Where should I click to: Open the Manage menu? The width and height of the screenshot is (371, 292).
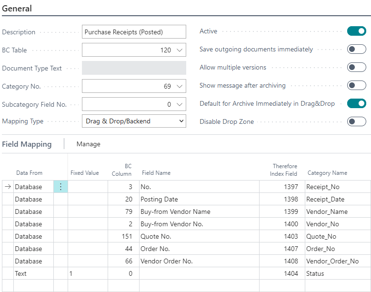88,144
